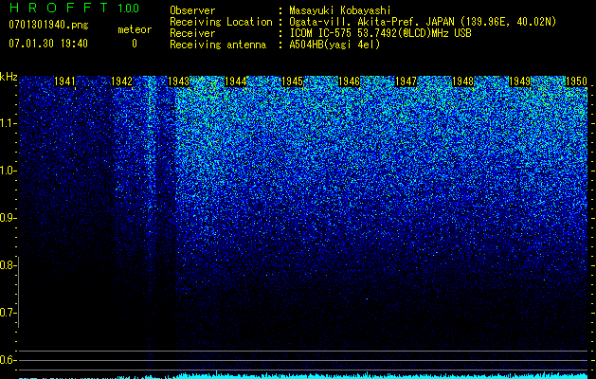This screenshot has width=596, height=379.
Task: Click the 1945 time marker
Action: (292, 81)
